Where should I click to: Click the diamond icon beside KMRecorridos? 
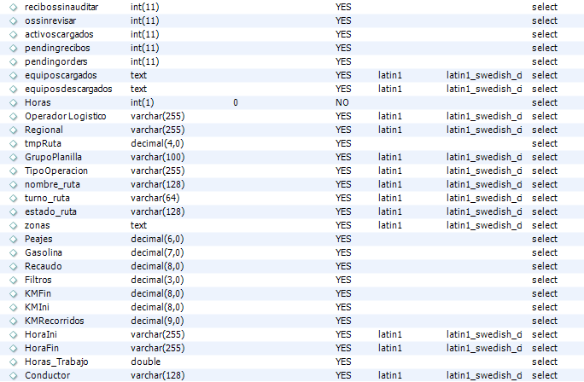click(14, 321)
